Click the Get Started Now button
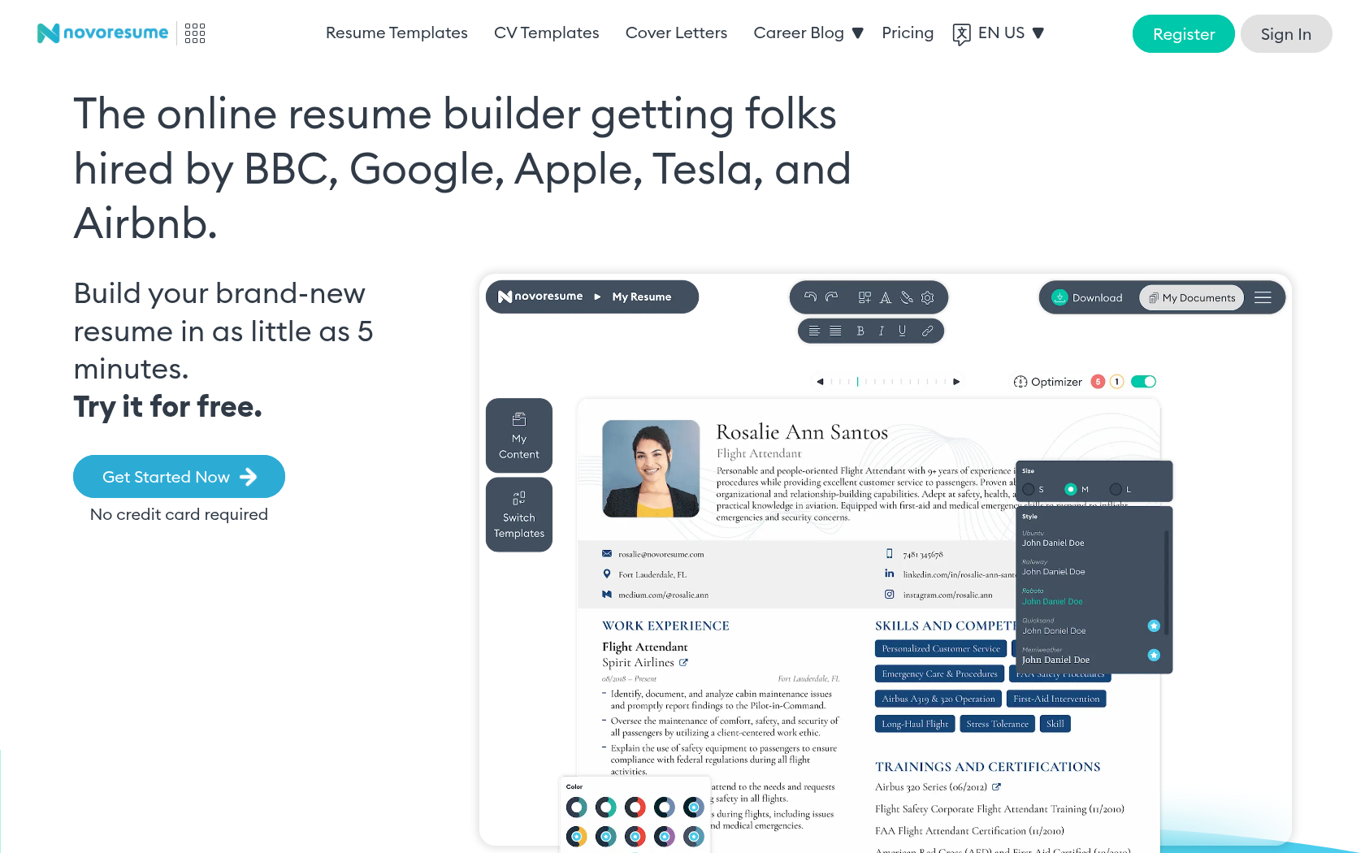 [x=179, y=477]
